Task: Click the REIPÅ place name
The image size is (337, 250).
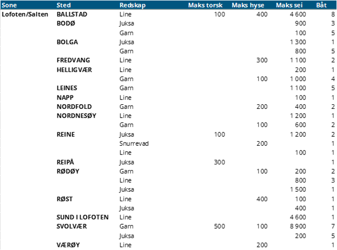Action: [x=65, y=162]
